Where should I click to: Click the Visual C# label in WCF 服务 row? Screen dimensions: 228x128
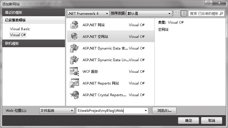pyautogui.click(x=137, y=72)
